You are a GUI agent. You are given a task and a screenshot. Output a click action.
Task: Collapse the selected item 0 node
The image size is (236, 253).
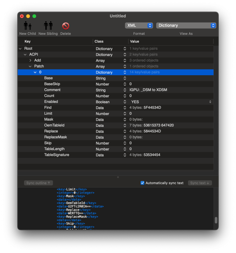tap(35, 72)
